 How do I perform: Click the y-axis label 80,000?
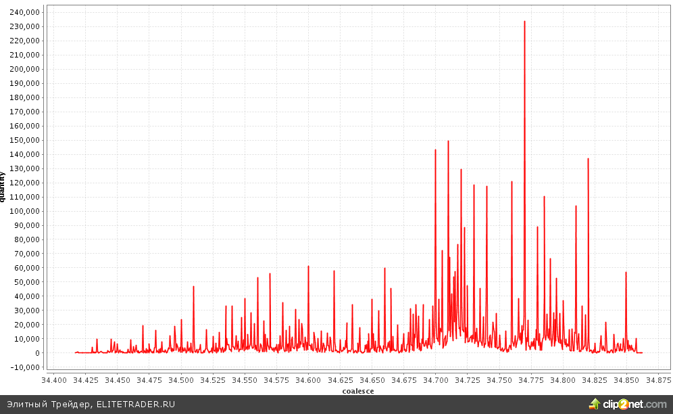pyautogui.click(x=26, y=239)
